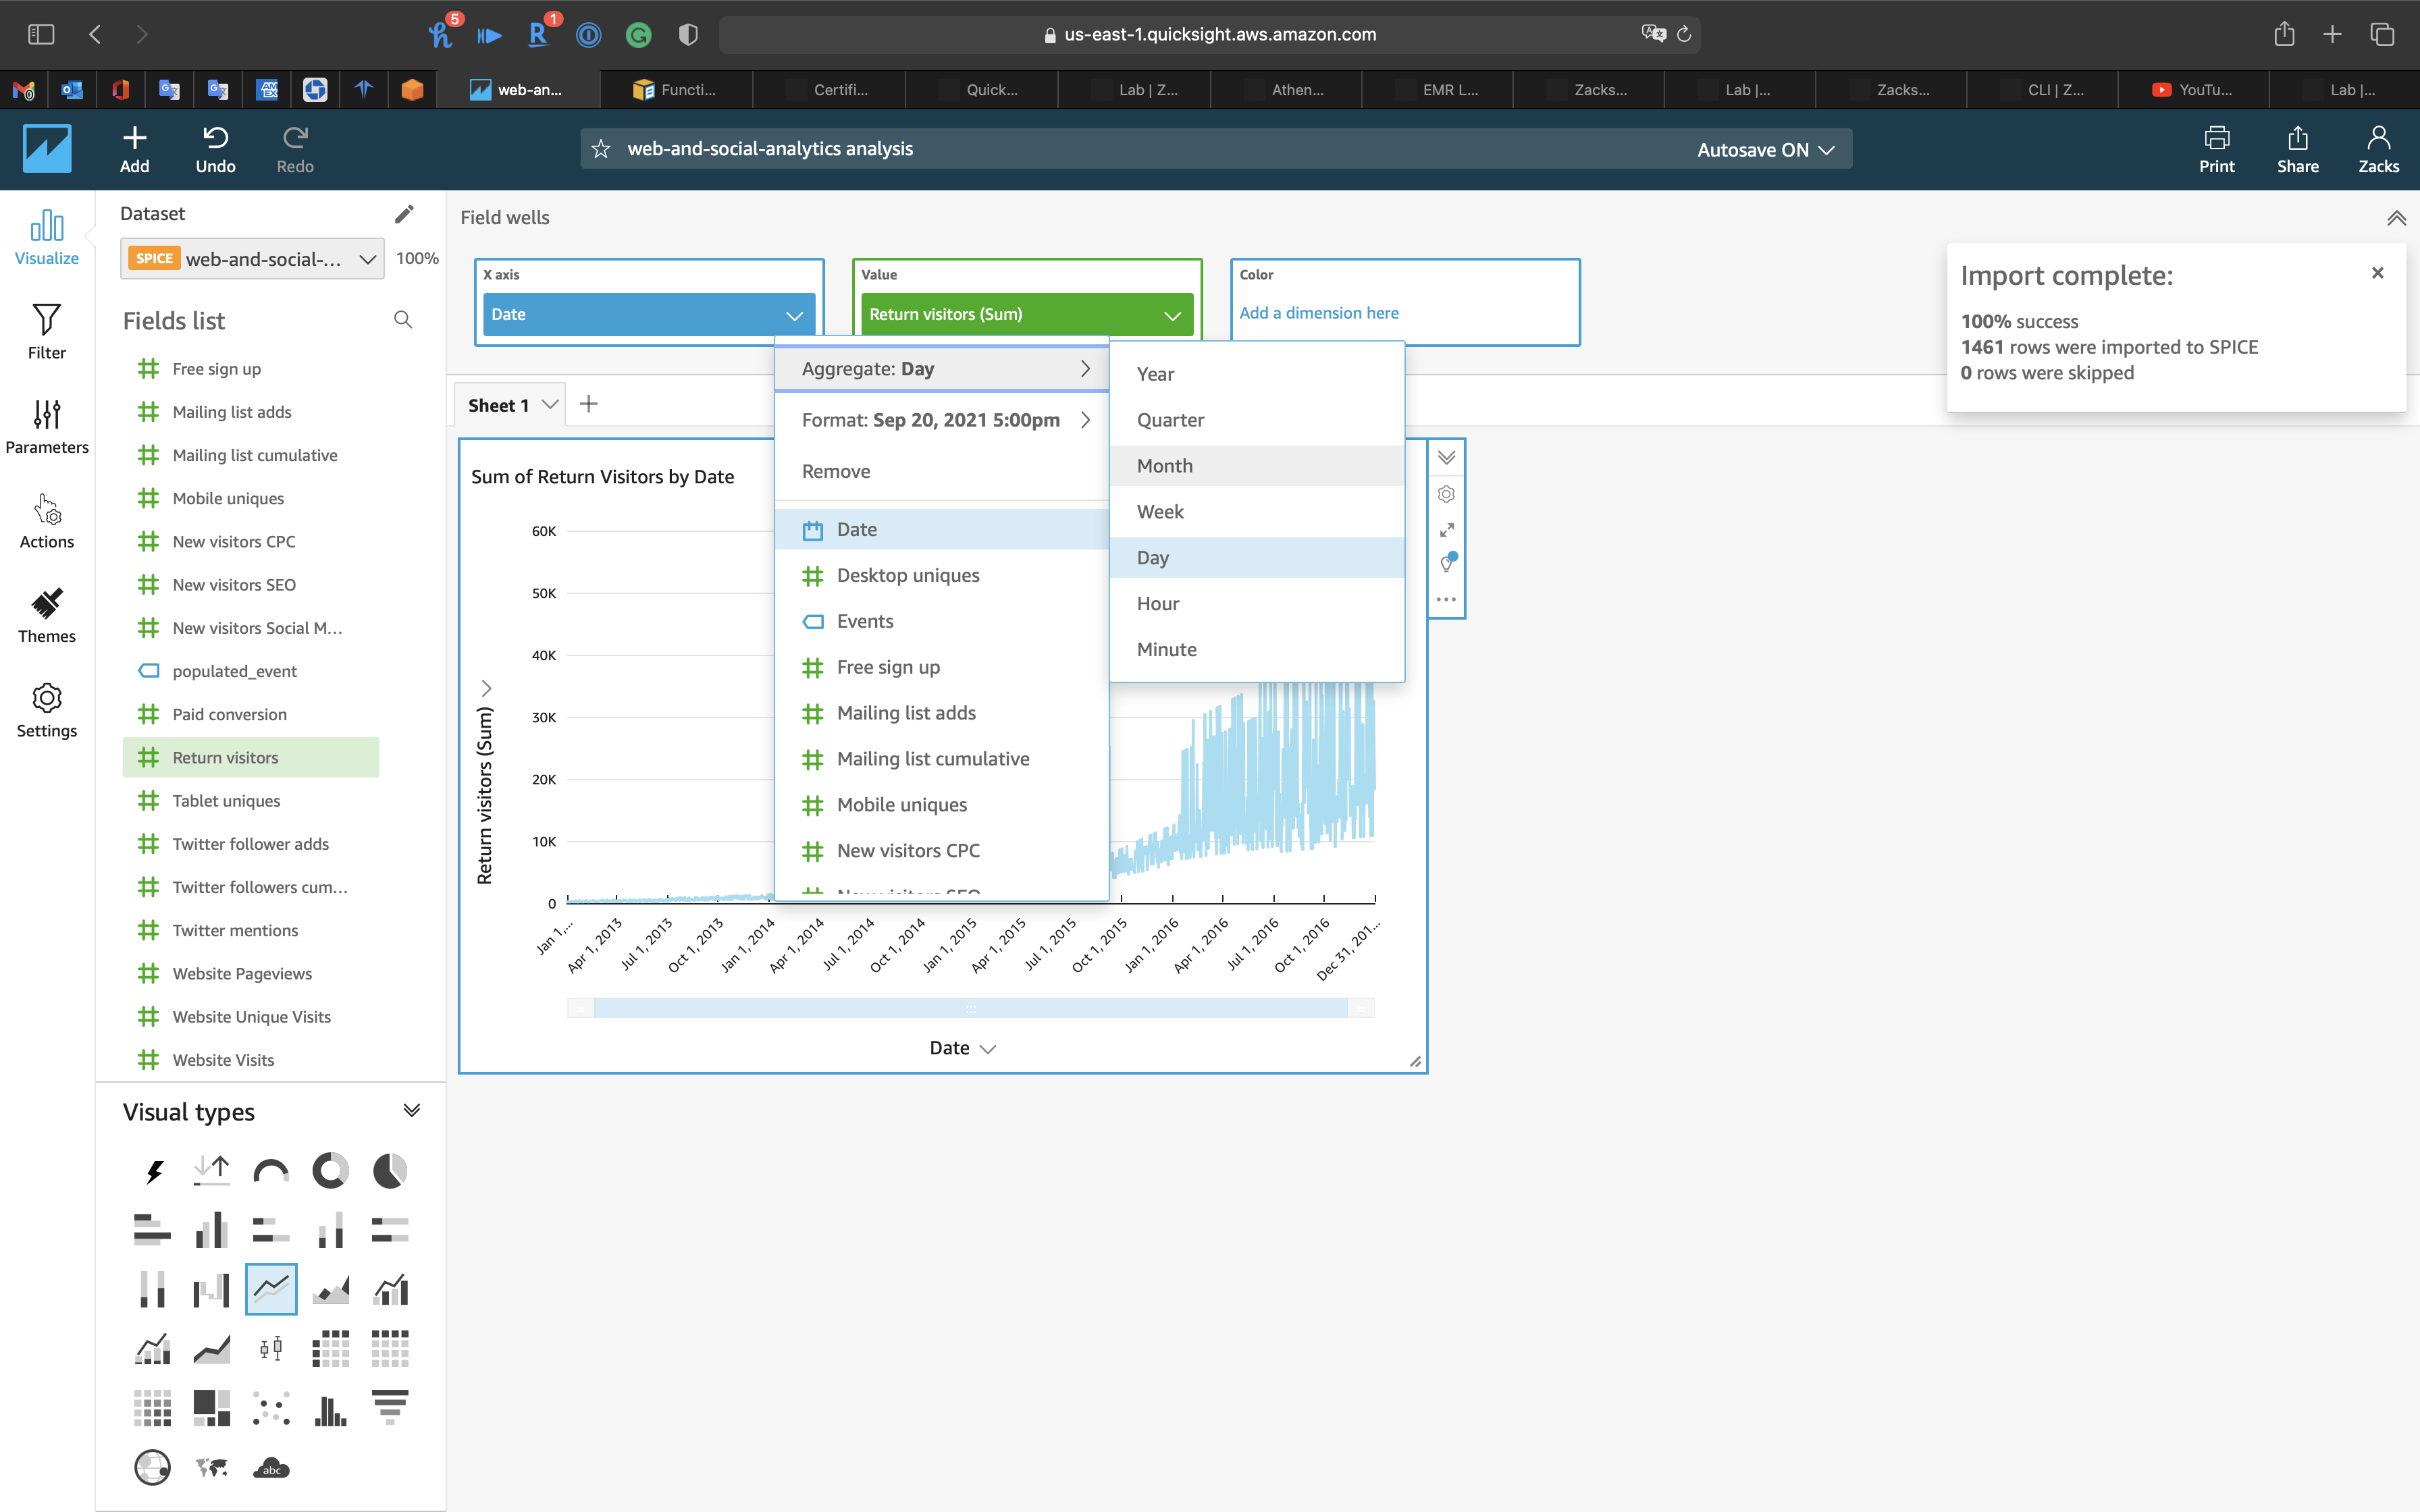Open the SPICE dataset dropdown
The image size is (2420, 1512).
[x=252, y=259]
